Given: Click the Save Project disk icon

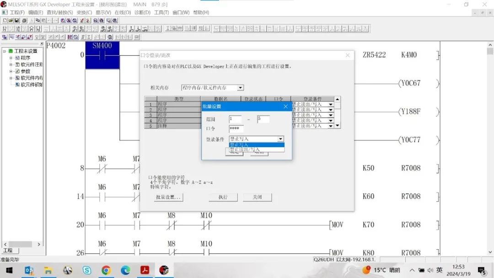Looking at the screenshot, I should click(x=17, y=21).
